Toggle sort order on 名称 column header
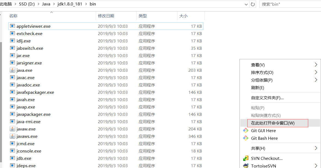 14,16
